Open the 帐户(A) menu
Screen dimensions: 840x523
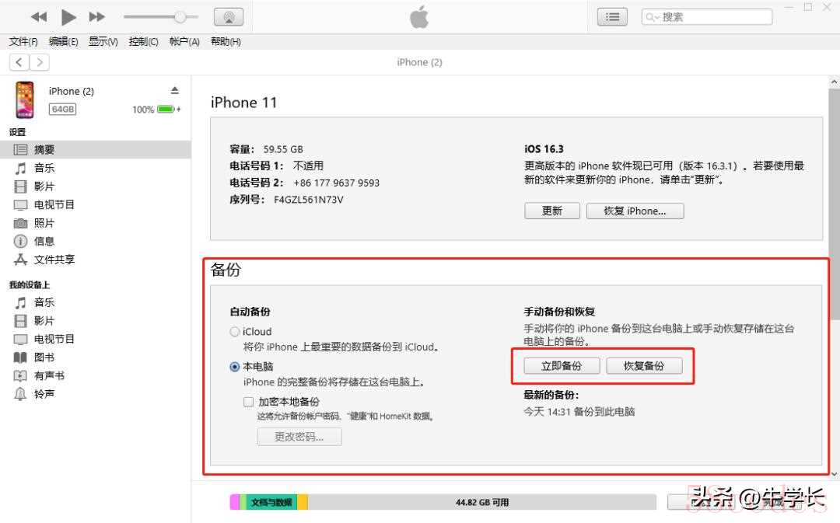pos(184,42)
